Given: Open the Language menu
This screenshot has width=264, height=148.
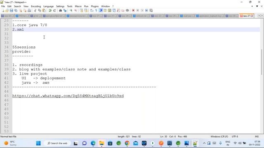Looking at the screenshot, I should coord(48,6).
